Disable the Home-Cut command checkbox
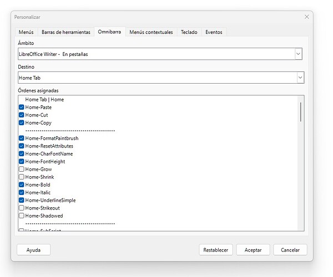 (21, 115)
